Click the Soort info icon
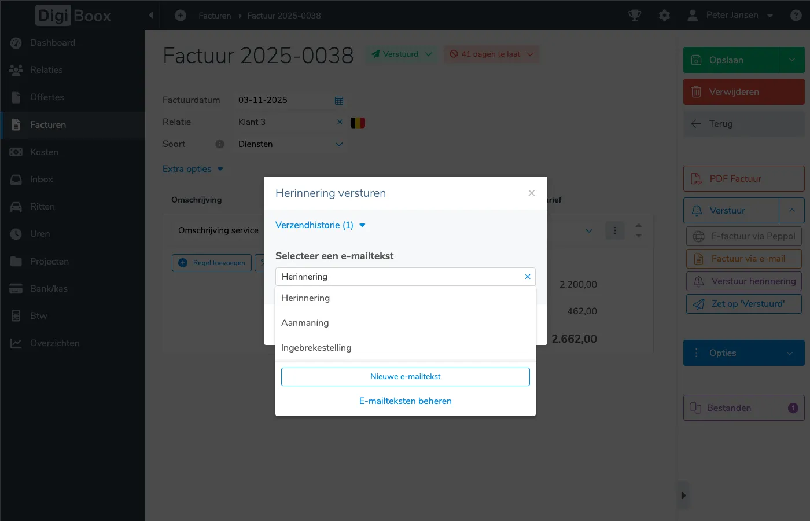Image resolution: width=810 pixels, height=521 pixels. click(220, 144)
